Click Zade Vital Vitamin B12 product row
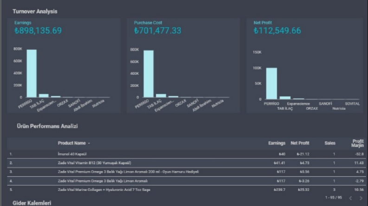 tap(187, 163)
